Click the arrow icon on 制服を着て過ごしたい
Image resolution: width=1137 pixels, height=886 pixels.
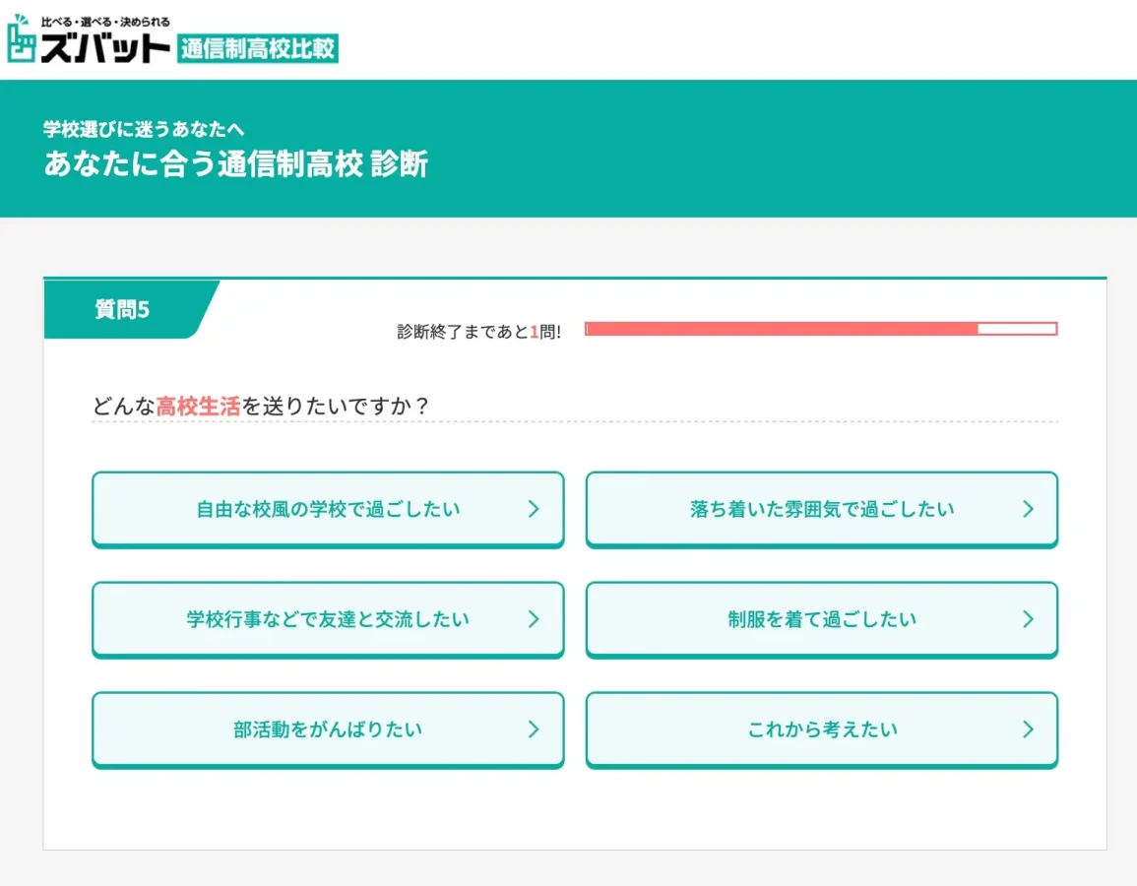click(x=1028, y=619)
